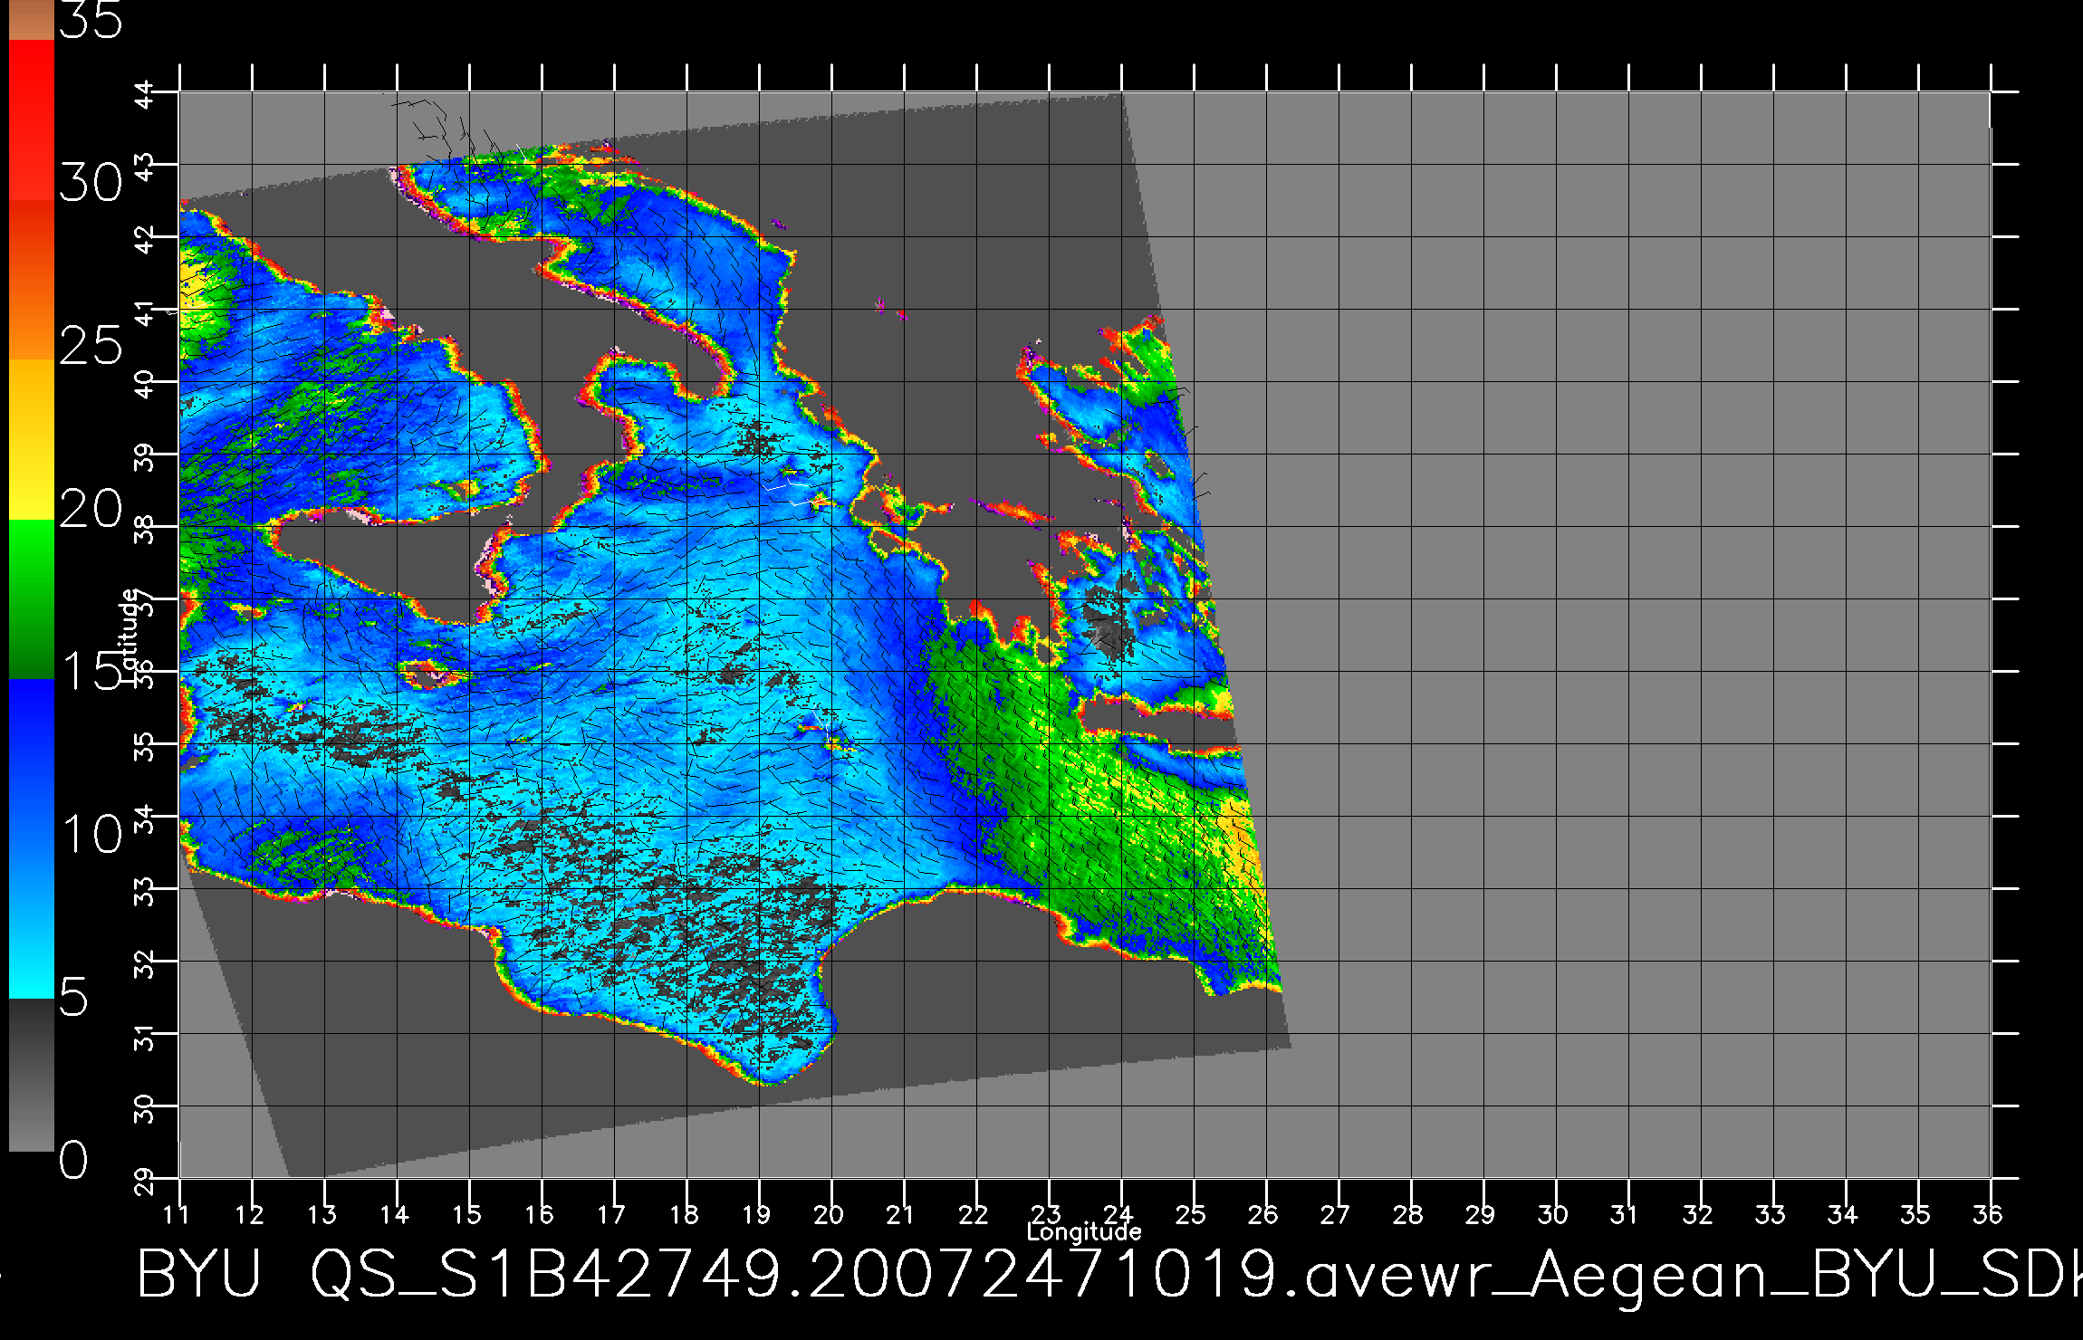Click longitude axis tick label 12
The width and height of the screenshot is (2083, 1340).
(250, 1214)
